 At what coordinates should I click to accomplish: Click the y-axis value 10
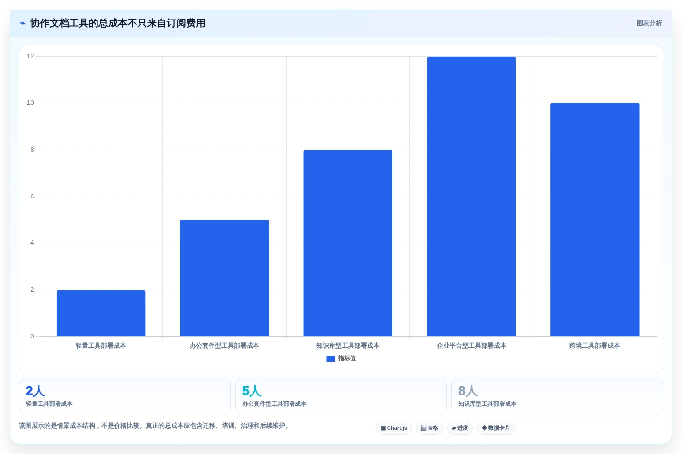[30, 103]
